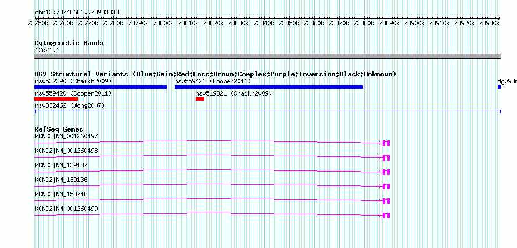Open the nsv832462 (Wong2007) variant label
Screen dimensions: 517x248
pyautogui.click(x=70, y=105)
